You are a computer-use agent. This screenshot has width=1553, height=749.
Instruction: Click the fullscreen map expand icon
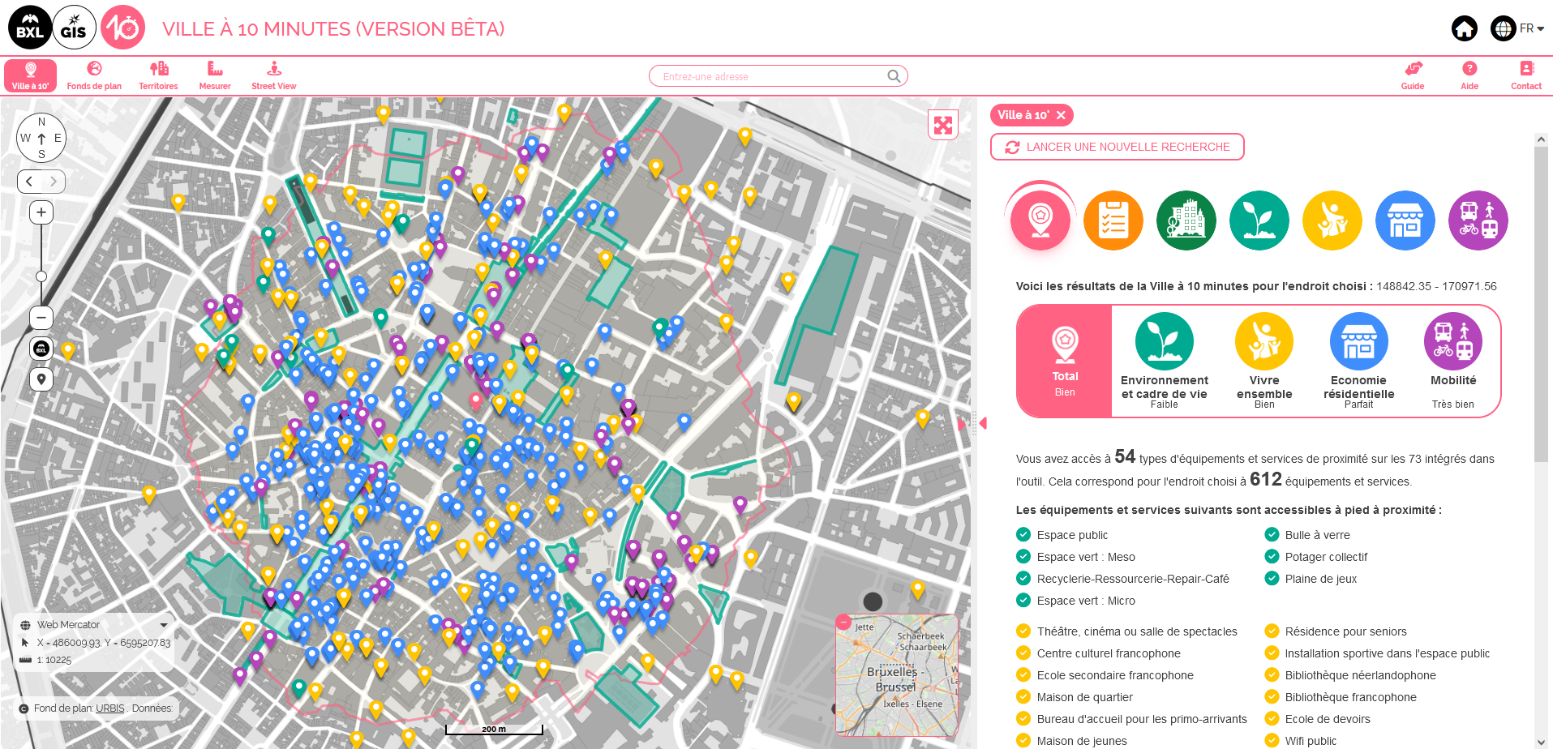pyautogui.click(x=942, y=125)
